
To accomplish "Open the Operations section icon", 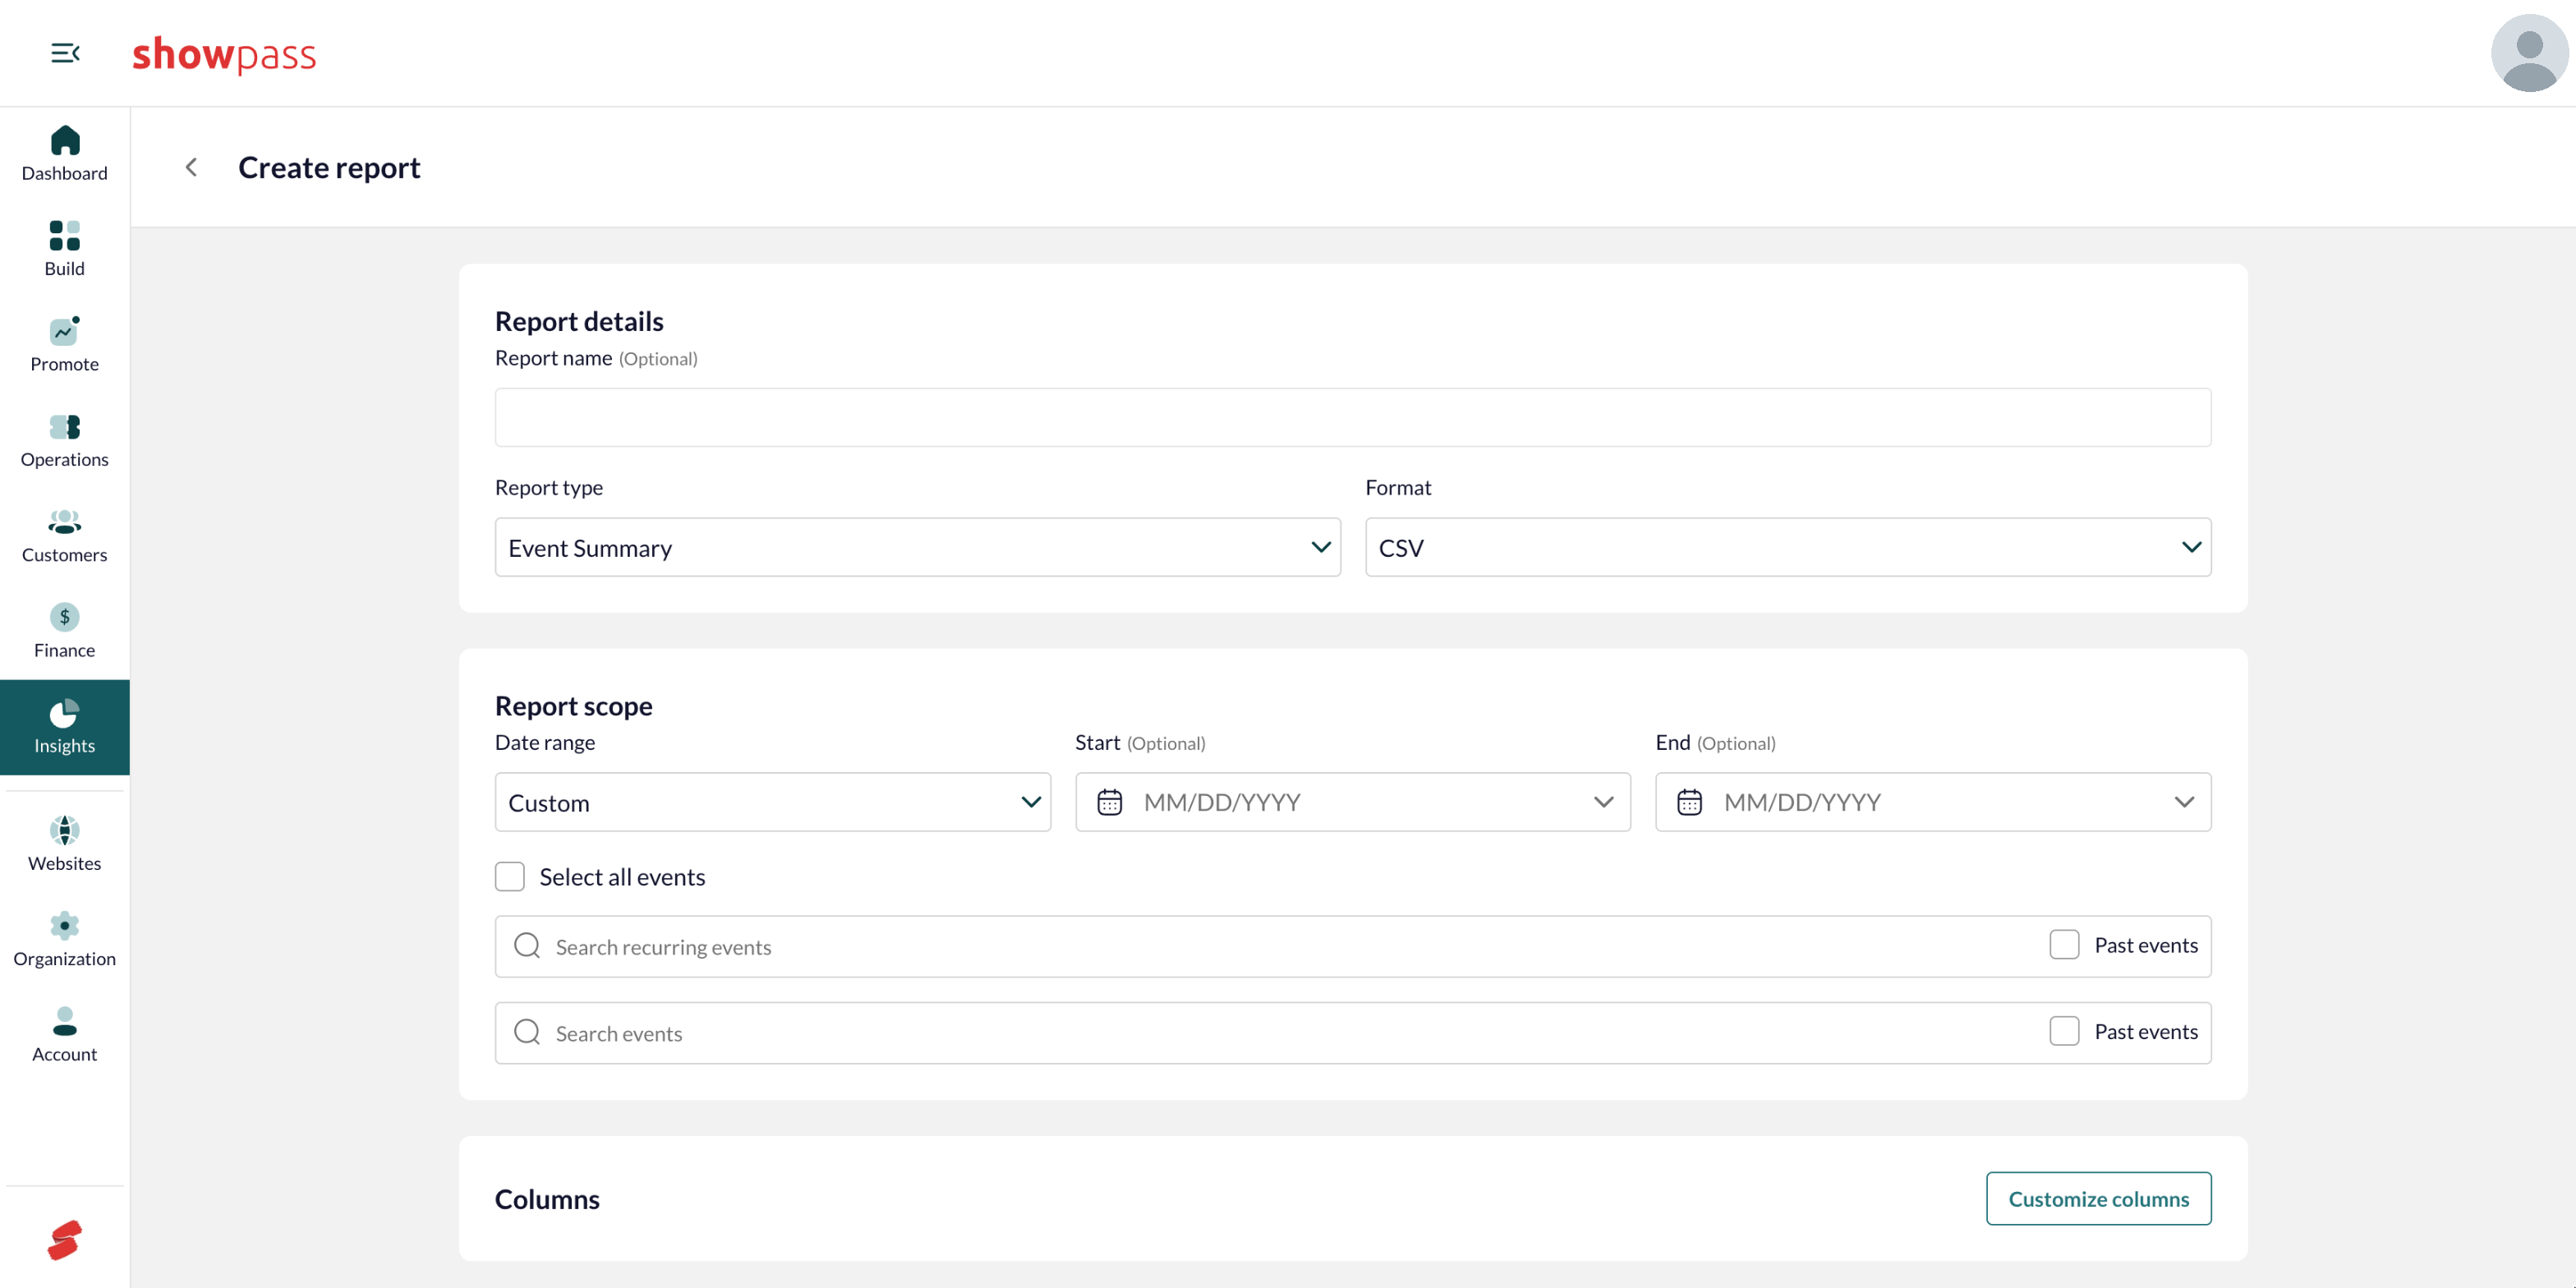I will point(65,427).
